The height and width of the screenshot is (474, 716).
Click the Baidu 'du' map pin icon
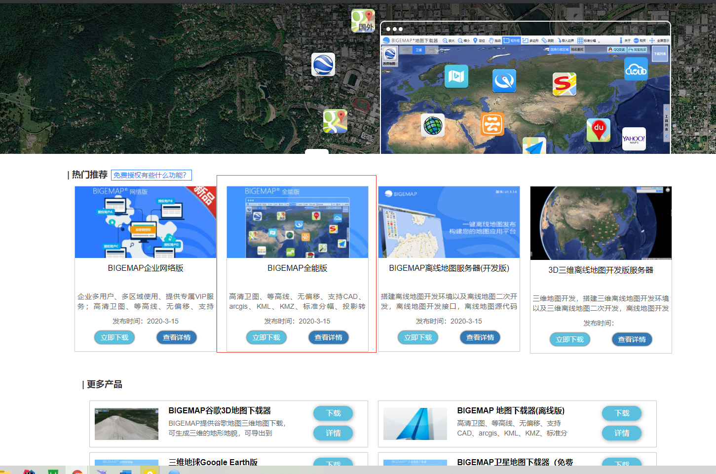pos(599,131)
